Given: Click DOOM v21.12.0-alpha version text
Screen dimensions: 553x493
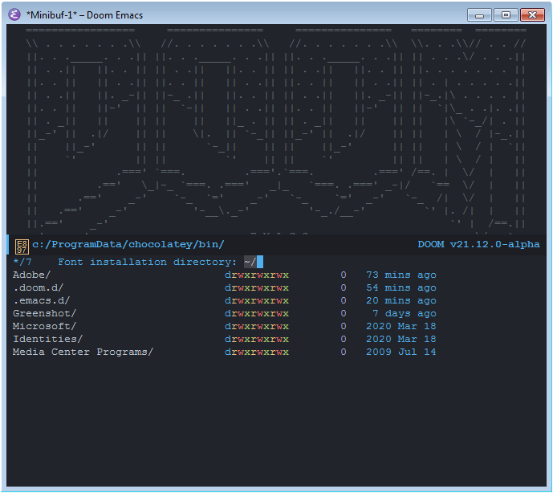Looking at the screenshot, I should click(x=478, y=244).
